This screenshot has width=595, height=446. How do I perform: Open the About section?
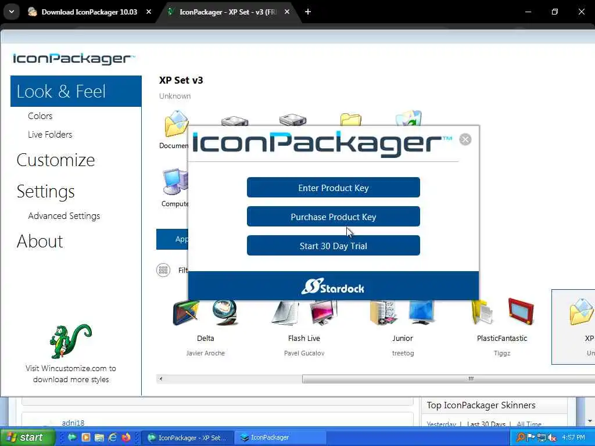click(x=40, y=241)
